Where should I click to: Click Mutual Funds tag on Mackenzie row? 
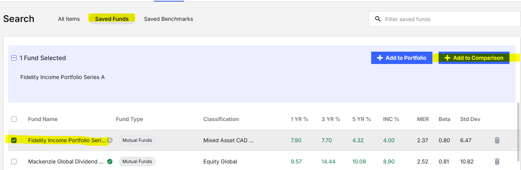[137, 162]
